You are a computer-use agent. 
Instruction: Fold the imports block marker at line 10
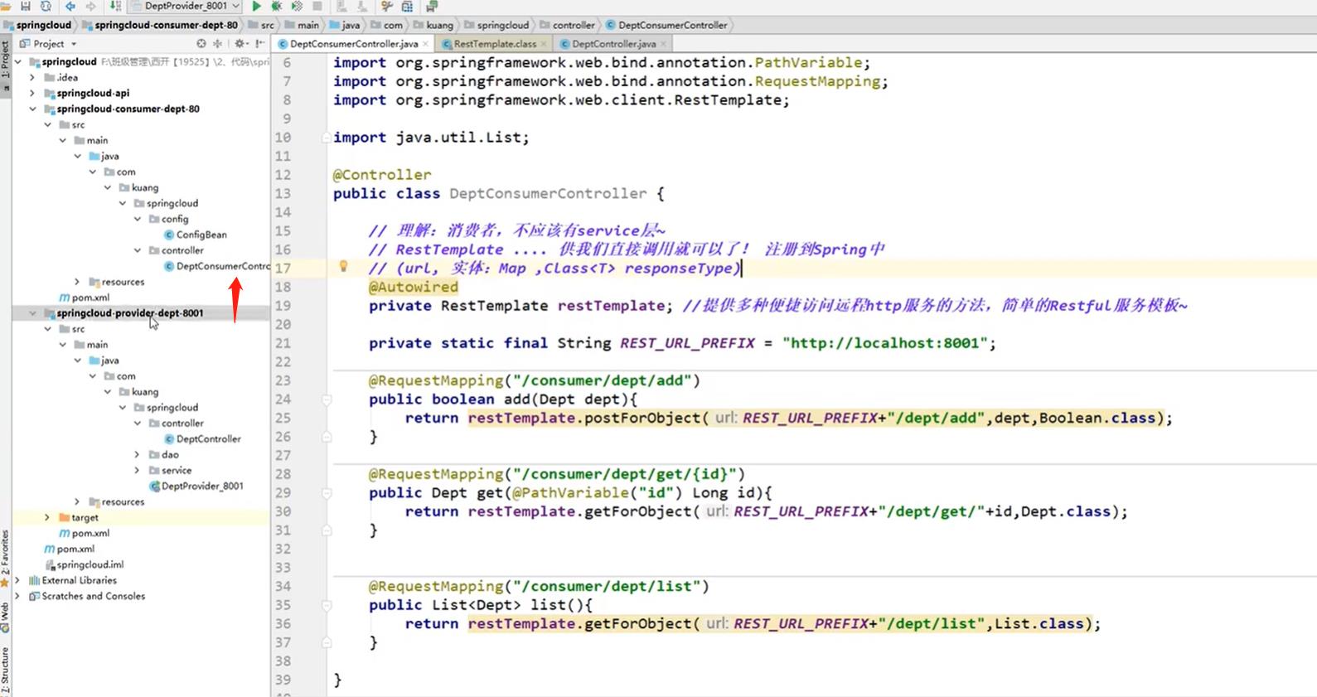327,138
